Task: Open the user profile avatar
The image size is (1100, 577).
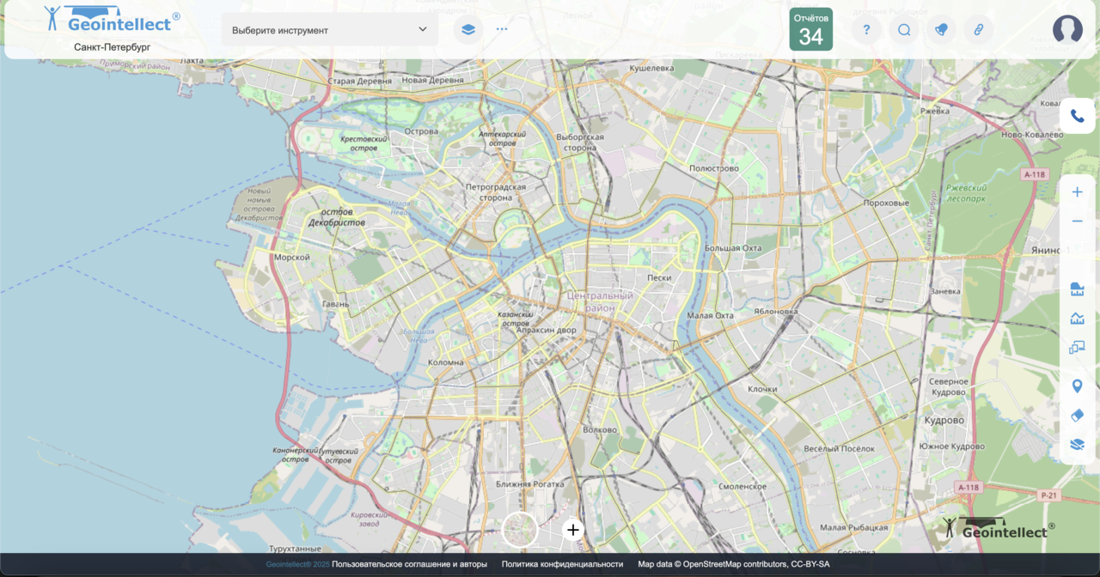Action: [x=1067, y=30]
